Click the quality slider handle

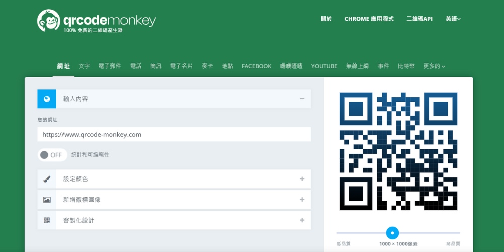(x=392, y=233)
